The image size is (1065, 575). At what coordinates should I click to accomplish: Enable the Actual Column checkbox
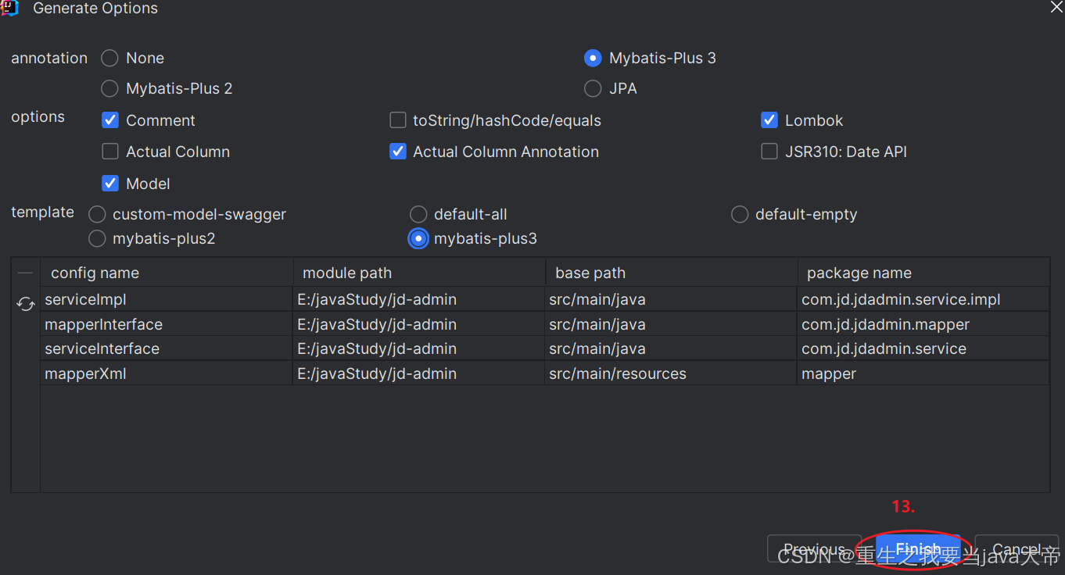(110, 152)
